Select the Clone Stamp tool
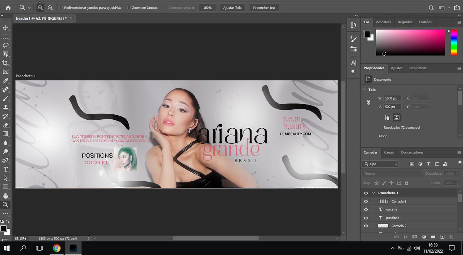Image resolution: width=463 pixels, height=255 pixels. [x=5, y=107]
